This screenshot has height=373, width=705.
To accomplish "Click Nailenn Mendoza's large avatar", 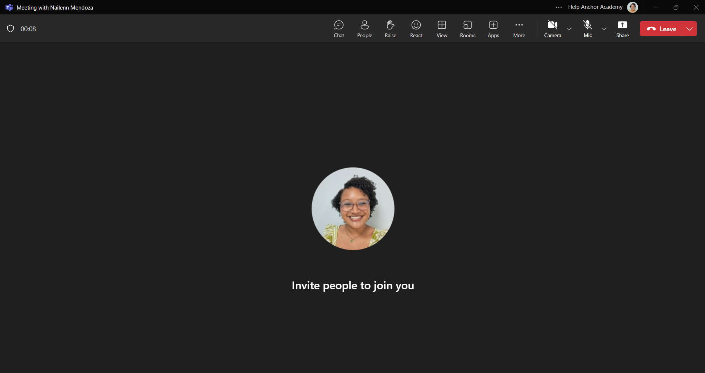I will point(353,209).
